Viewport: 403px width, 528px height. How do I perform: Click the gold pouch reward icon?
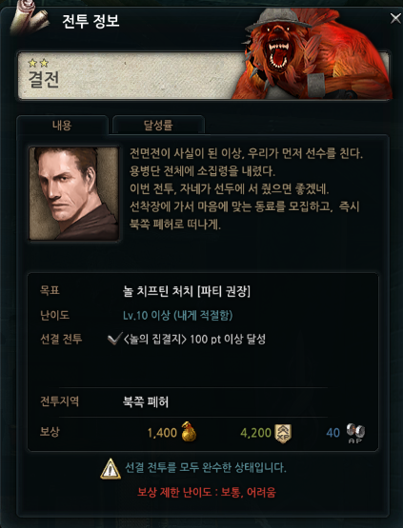[189, 432]
